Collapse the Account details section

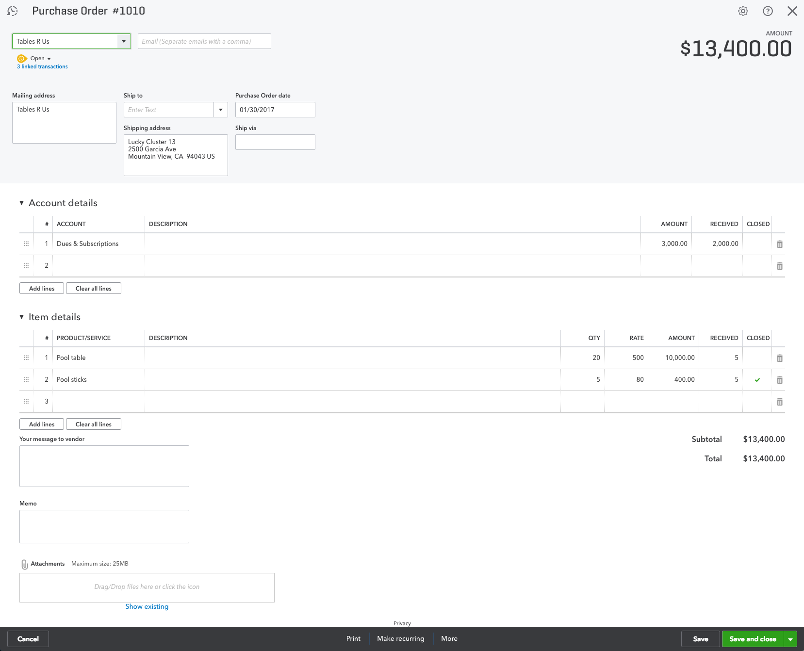22,203
